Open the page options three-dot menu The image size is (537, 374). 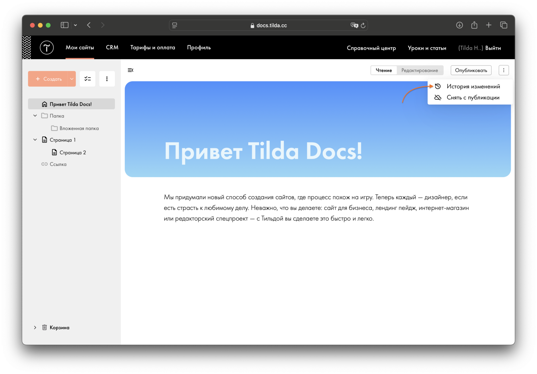pyautogui.click(x=503, y=70)
